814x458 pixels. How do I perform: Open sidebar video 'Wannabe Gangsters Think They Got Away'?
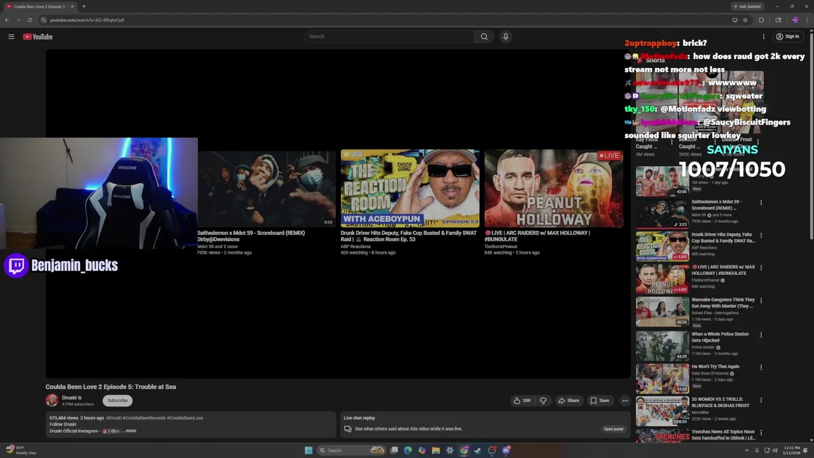723,303
